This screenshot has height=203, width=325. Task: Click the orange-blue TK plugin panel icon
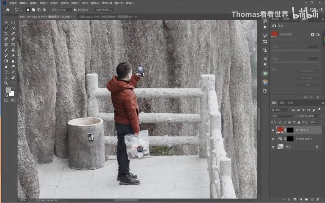pos(265,82)
